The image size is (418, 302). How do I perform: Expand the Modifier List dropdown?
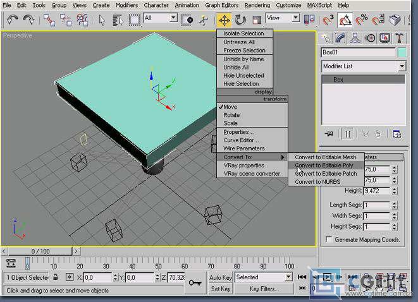click(x=402, y=66)
